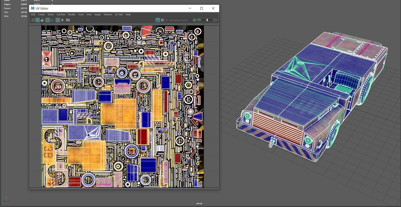Viewport: 401px width, 207px height.
Task: Open the texture selection dropdown arrow
Action: 166,20
